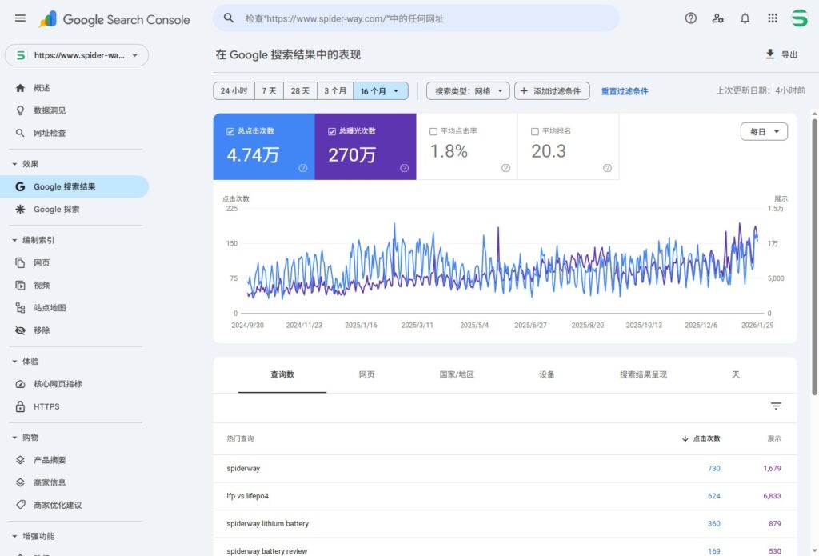The width and height of the screenshot is (819, 556).
Task: Open the table filter icon
Action: pos(776,406)
